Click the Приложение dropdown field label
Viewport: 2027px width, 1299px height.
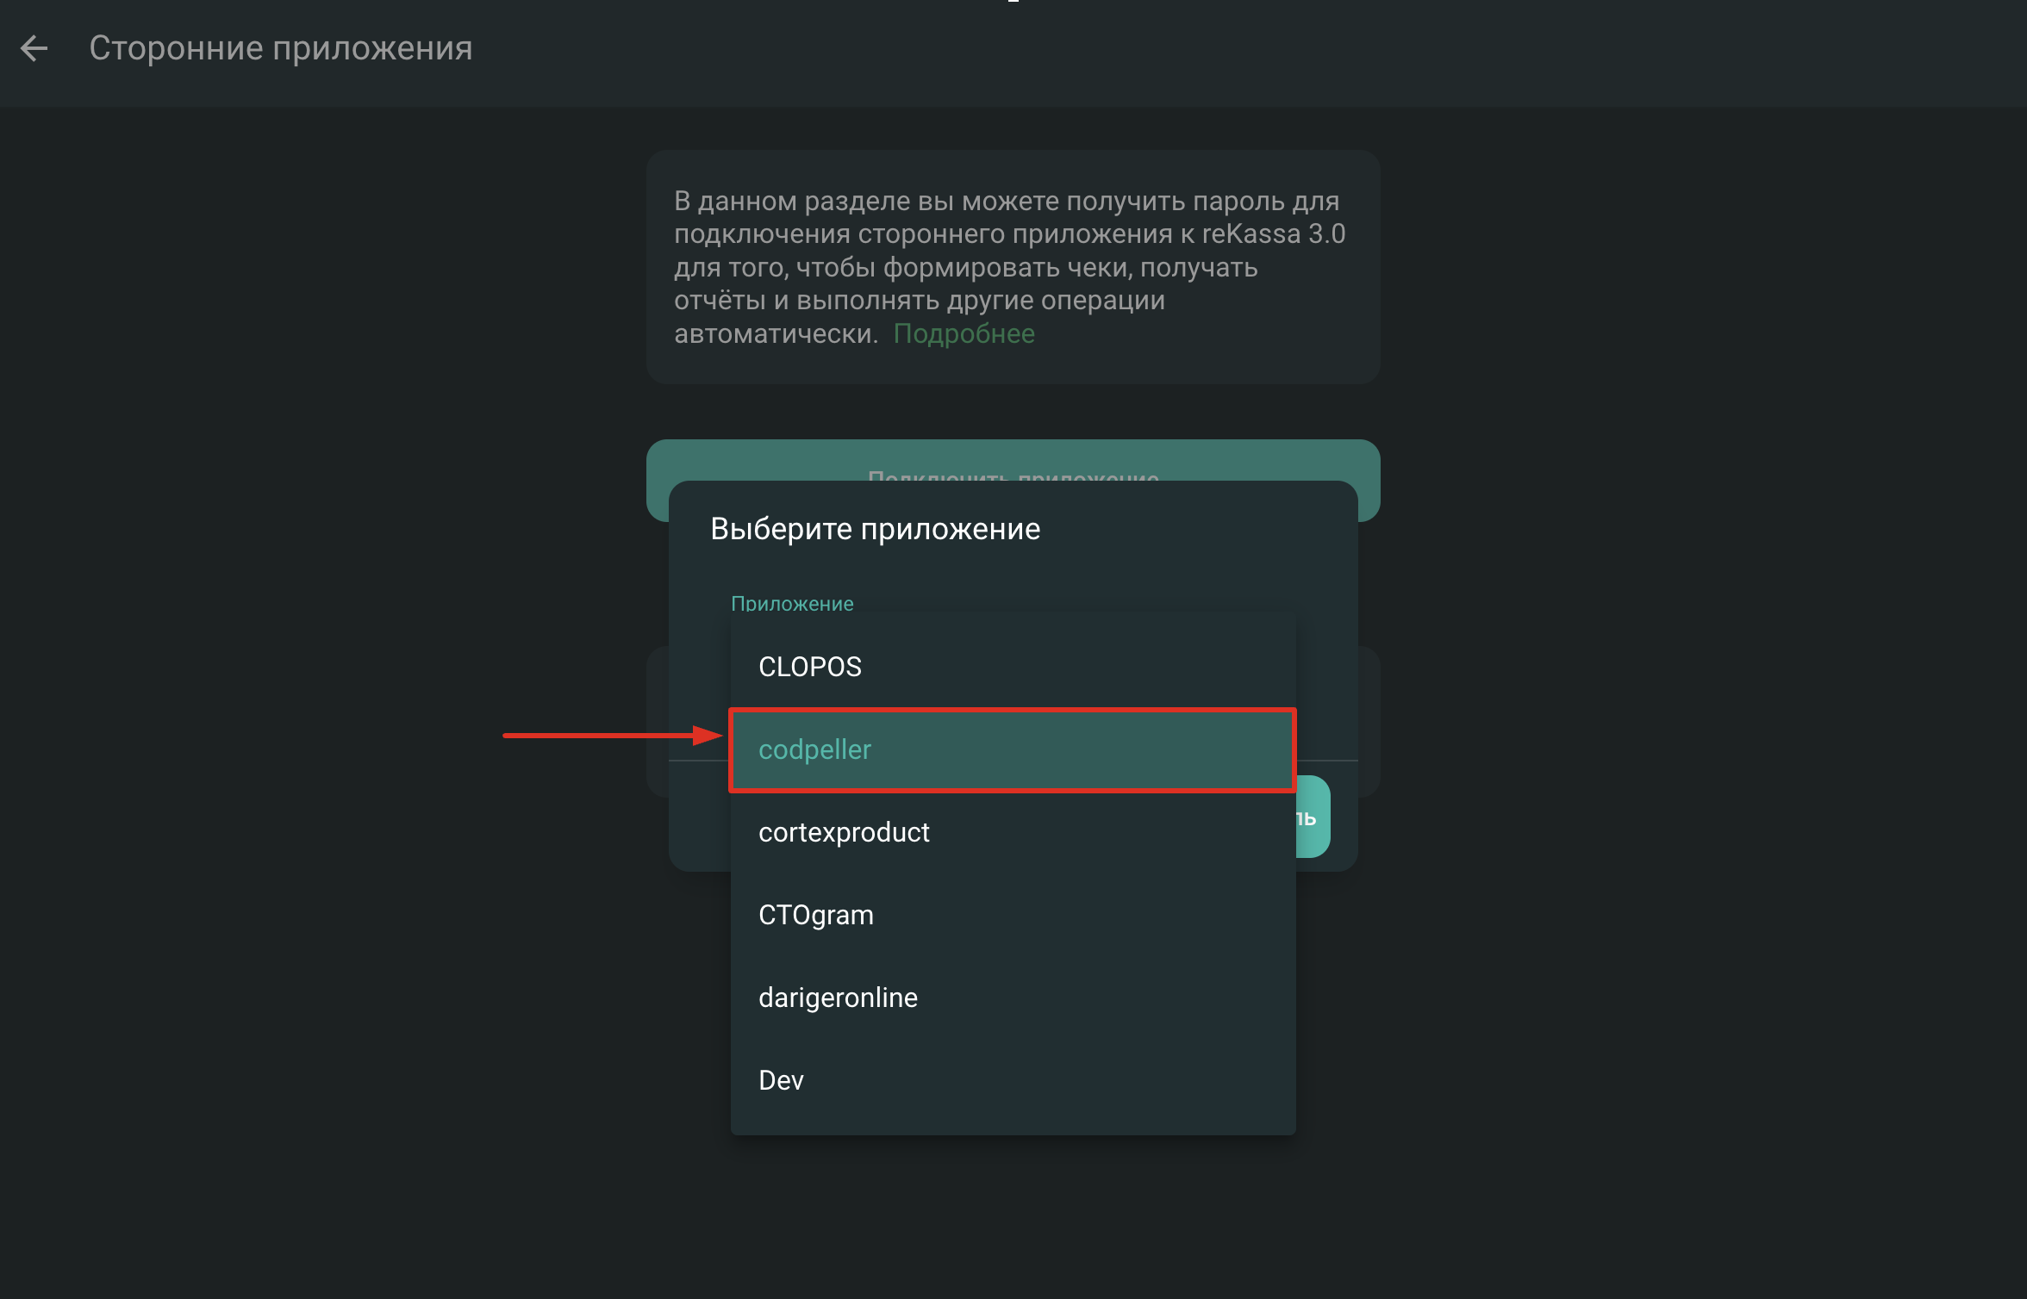[792, 603]
